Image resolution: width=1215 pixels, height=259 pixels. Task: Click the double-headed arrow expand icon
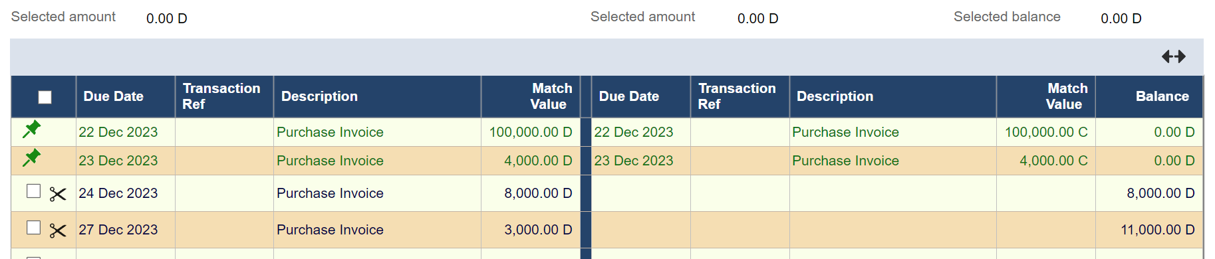click(1174, 56)
